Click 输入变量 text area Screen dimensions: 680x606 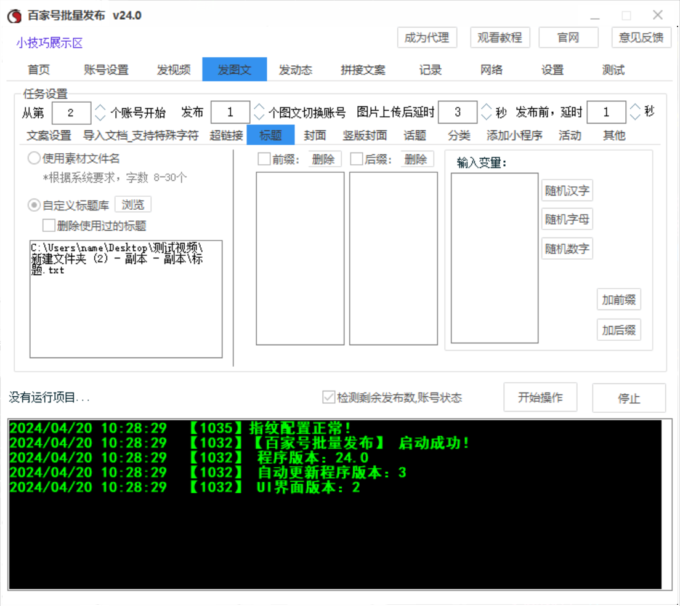pos(495,258)
